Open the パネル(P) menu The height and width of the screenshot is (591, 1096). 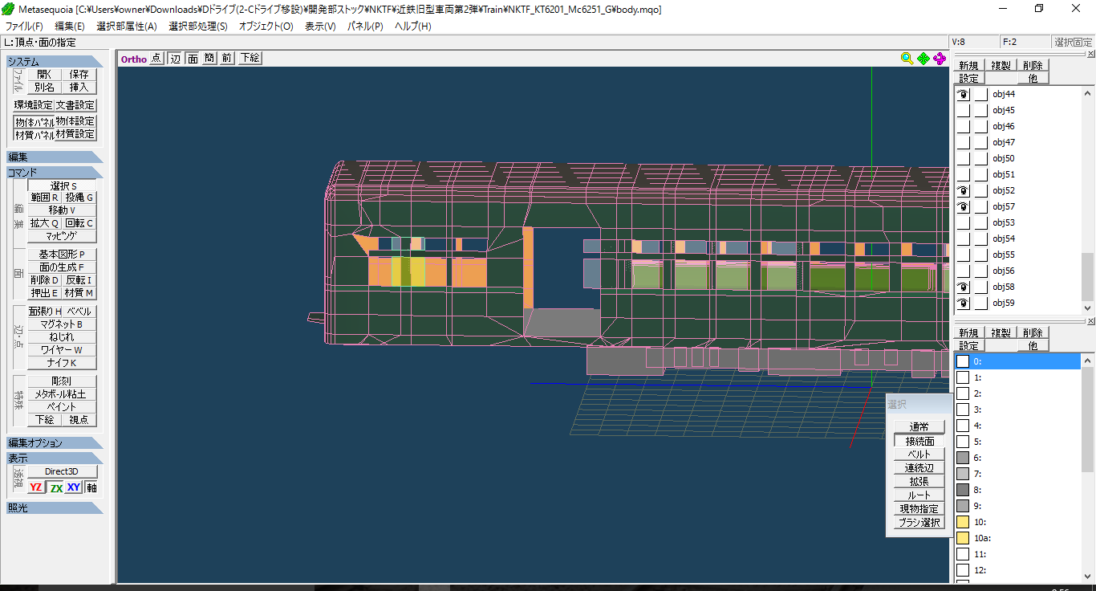365,26
